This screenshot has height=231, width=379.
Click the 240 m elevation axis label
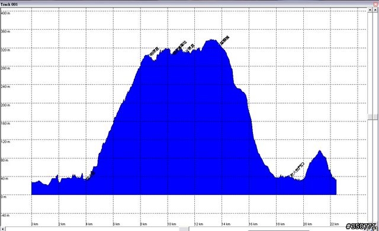click(x=5, y=86)
